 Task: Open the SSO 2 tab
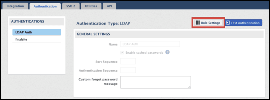71,6
